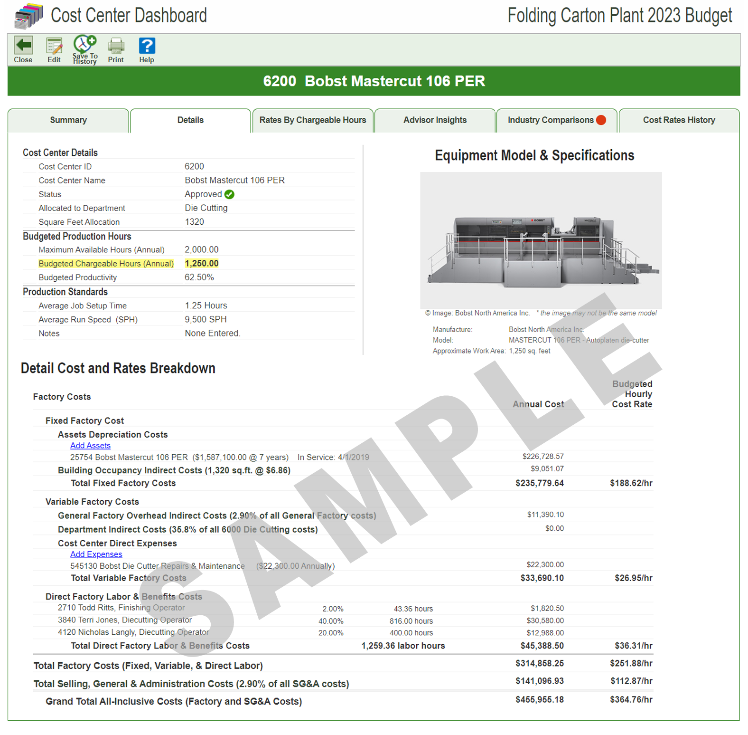The height and width of the screenshot is (735, 748).
Task: Select the Die Cutting department value
Action: (206, 208)
